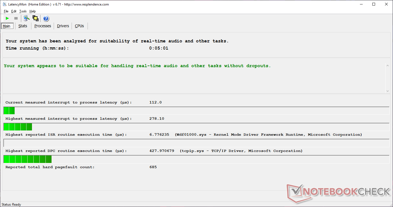Click the highest interrupt latency green bar
This screenshot has height=207, width=393.
pyautogui.click(x=18, y=127)
